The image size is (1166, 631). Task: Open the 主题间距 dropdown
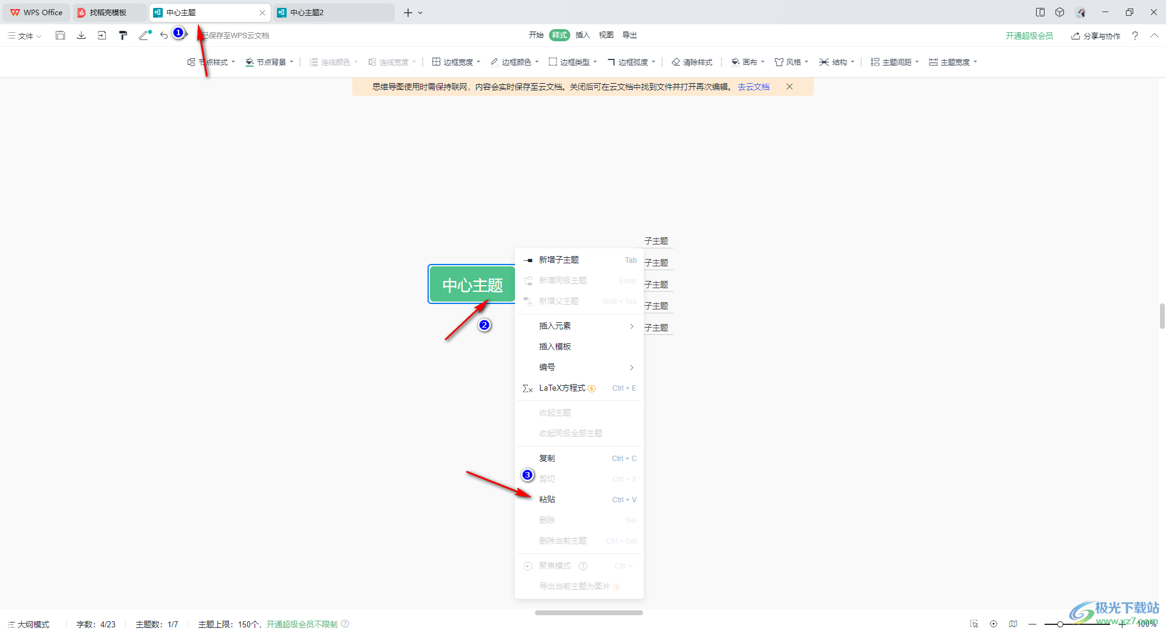pyautogui.click(x=895, y=62)
